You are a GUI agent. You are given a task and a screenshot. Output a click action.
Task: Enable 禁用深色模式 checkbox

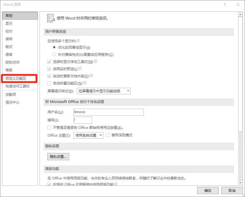coord(108,135)
